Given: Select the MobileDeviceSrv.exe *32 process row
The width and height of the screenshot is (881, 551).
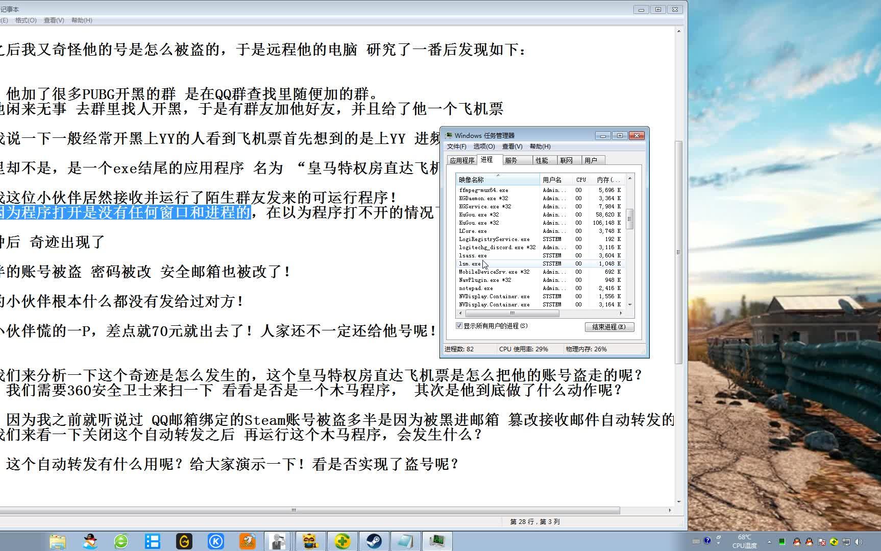Looking at the screenshot, I should click(541, 272).
